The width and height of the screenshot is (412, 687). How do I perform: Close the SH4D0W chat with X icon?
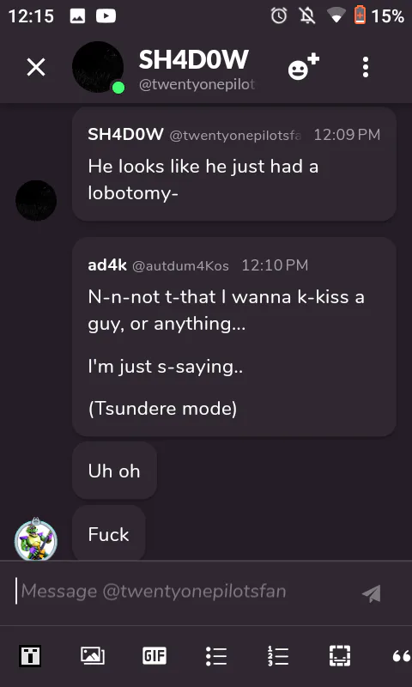36,68
